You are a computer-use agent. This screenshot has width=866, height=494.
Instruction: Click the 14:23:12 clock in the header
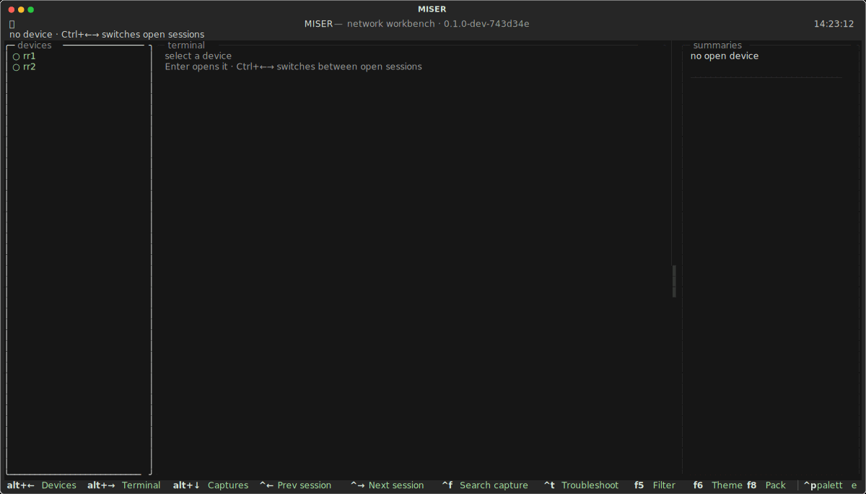(x=834, y=23)
